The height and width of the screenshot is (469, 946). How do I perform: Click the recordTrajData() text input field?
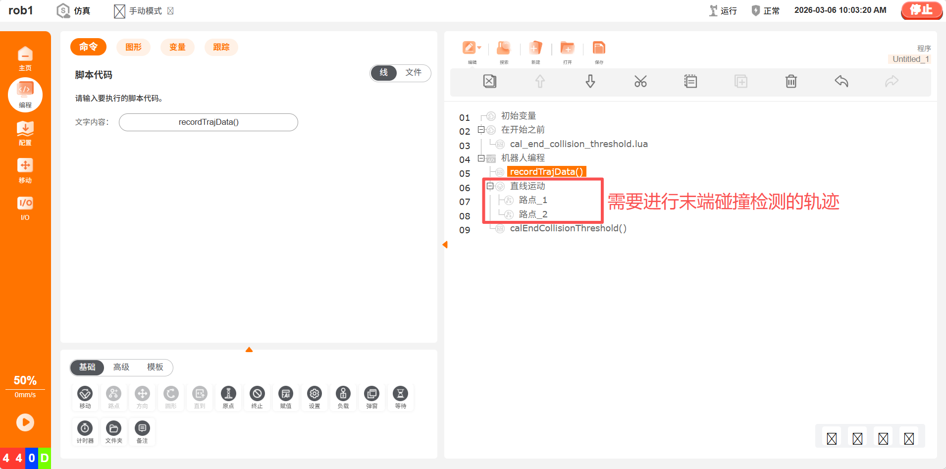coord(209,122)
